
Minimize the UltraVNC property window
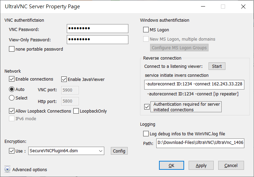pyautogui.click(x=203, y=7)
